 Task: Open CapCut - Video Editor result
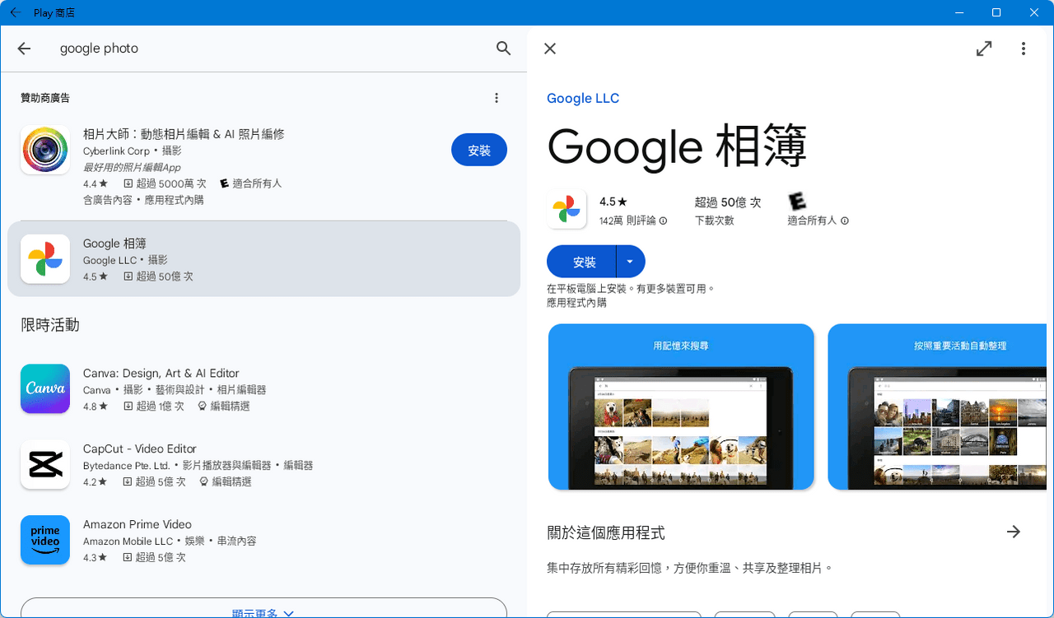(263, 464)
